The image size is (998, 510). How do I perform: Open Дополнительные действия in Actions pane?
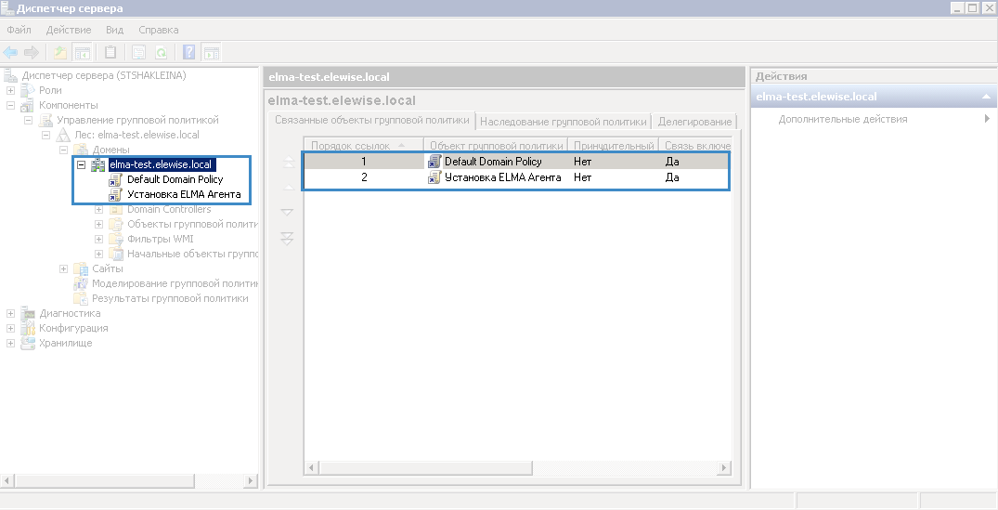pyautogui.click(x=843, y=119)
